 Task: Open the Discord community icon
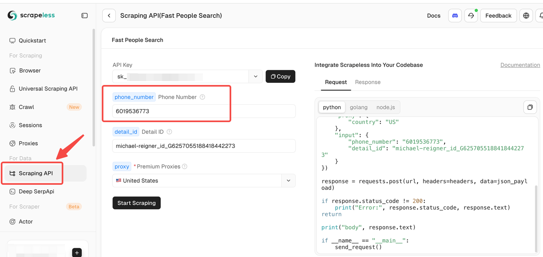click(x=455, y=16)
